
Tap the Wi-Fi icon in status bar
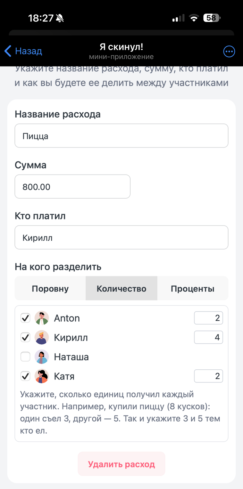[x=193, y=18]
